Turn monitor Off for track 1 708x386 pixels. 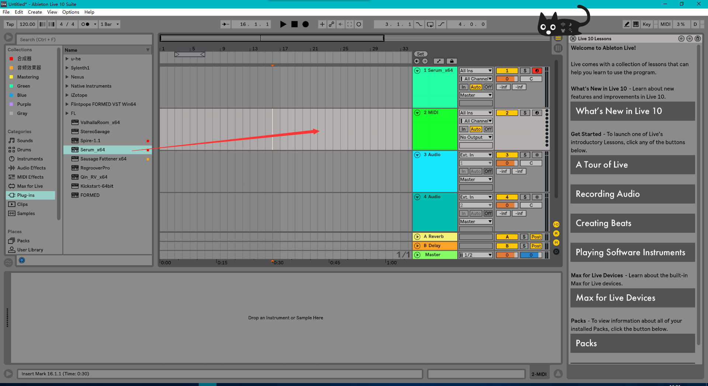pos(488,87)
